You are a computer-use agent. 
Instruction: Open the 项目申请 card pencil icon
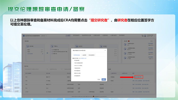(28, 46)
